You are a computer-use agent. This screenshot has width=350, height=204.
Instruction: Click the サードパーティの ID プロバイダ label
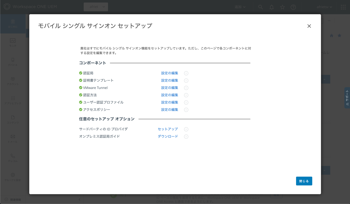[103, 129]
